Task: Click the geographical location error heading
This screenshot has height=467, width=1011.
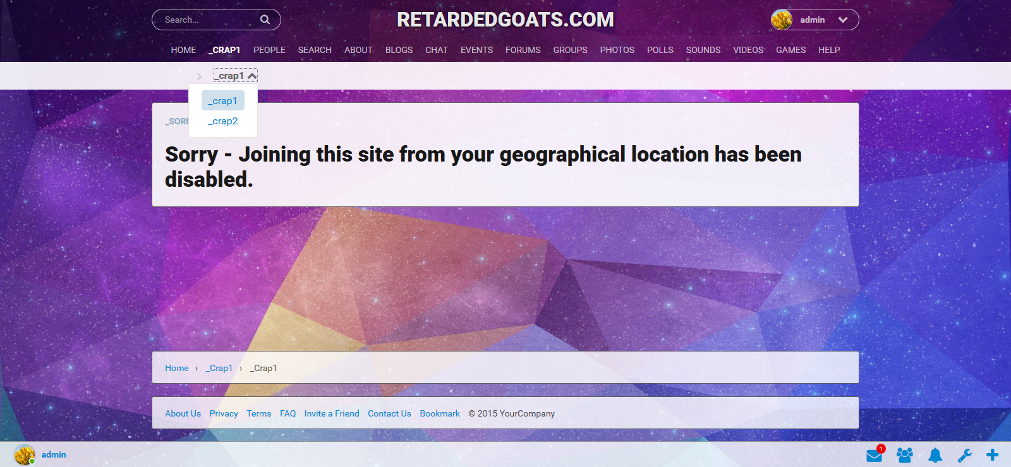Action: coord(483,167)
